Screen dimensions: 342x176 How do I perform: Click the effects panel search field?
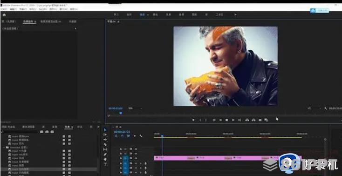point(20,132)
